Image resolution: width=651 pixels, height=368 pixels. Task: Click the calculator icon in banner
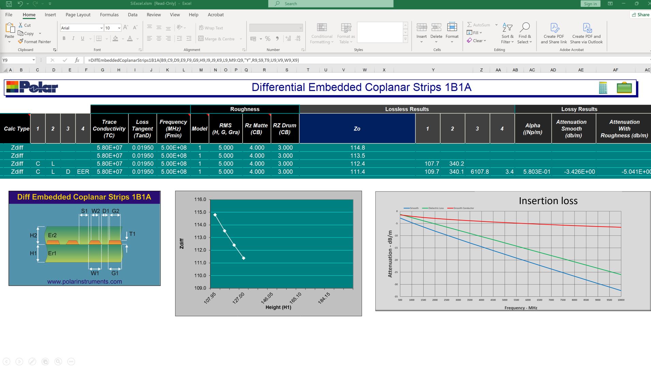click(603, 88)
